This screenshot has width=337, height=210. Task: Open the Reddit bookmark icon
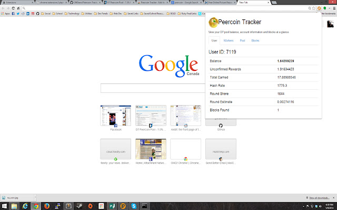click(23, 14)
